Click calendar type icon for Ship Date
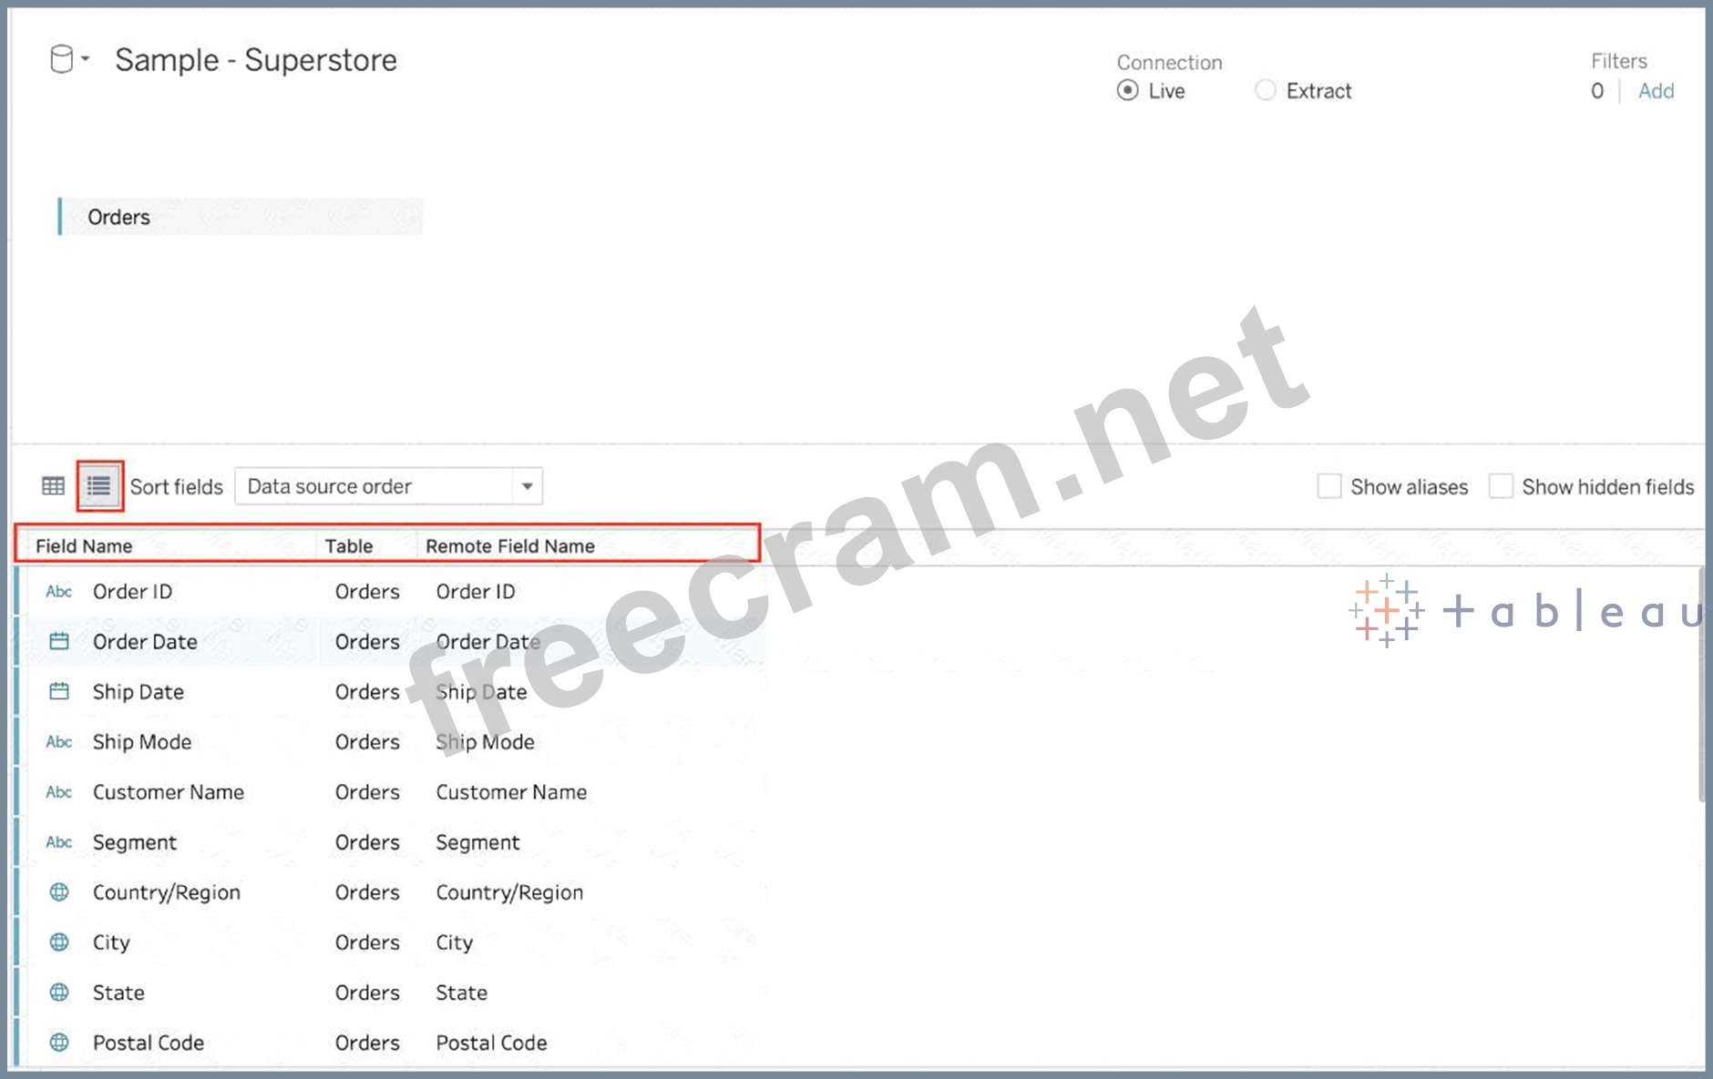This screenshot has width=1713, height=1079. pyautogui.click(x=59, y=692)
